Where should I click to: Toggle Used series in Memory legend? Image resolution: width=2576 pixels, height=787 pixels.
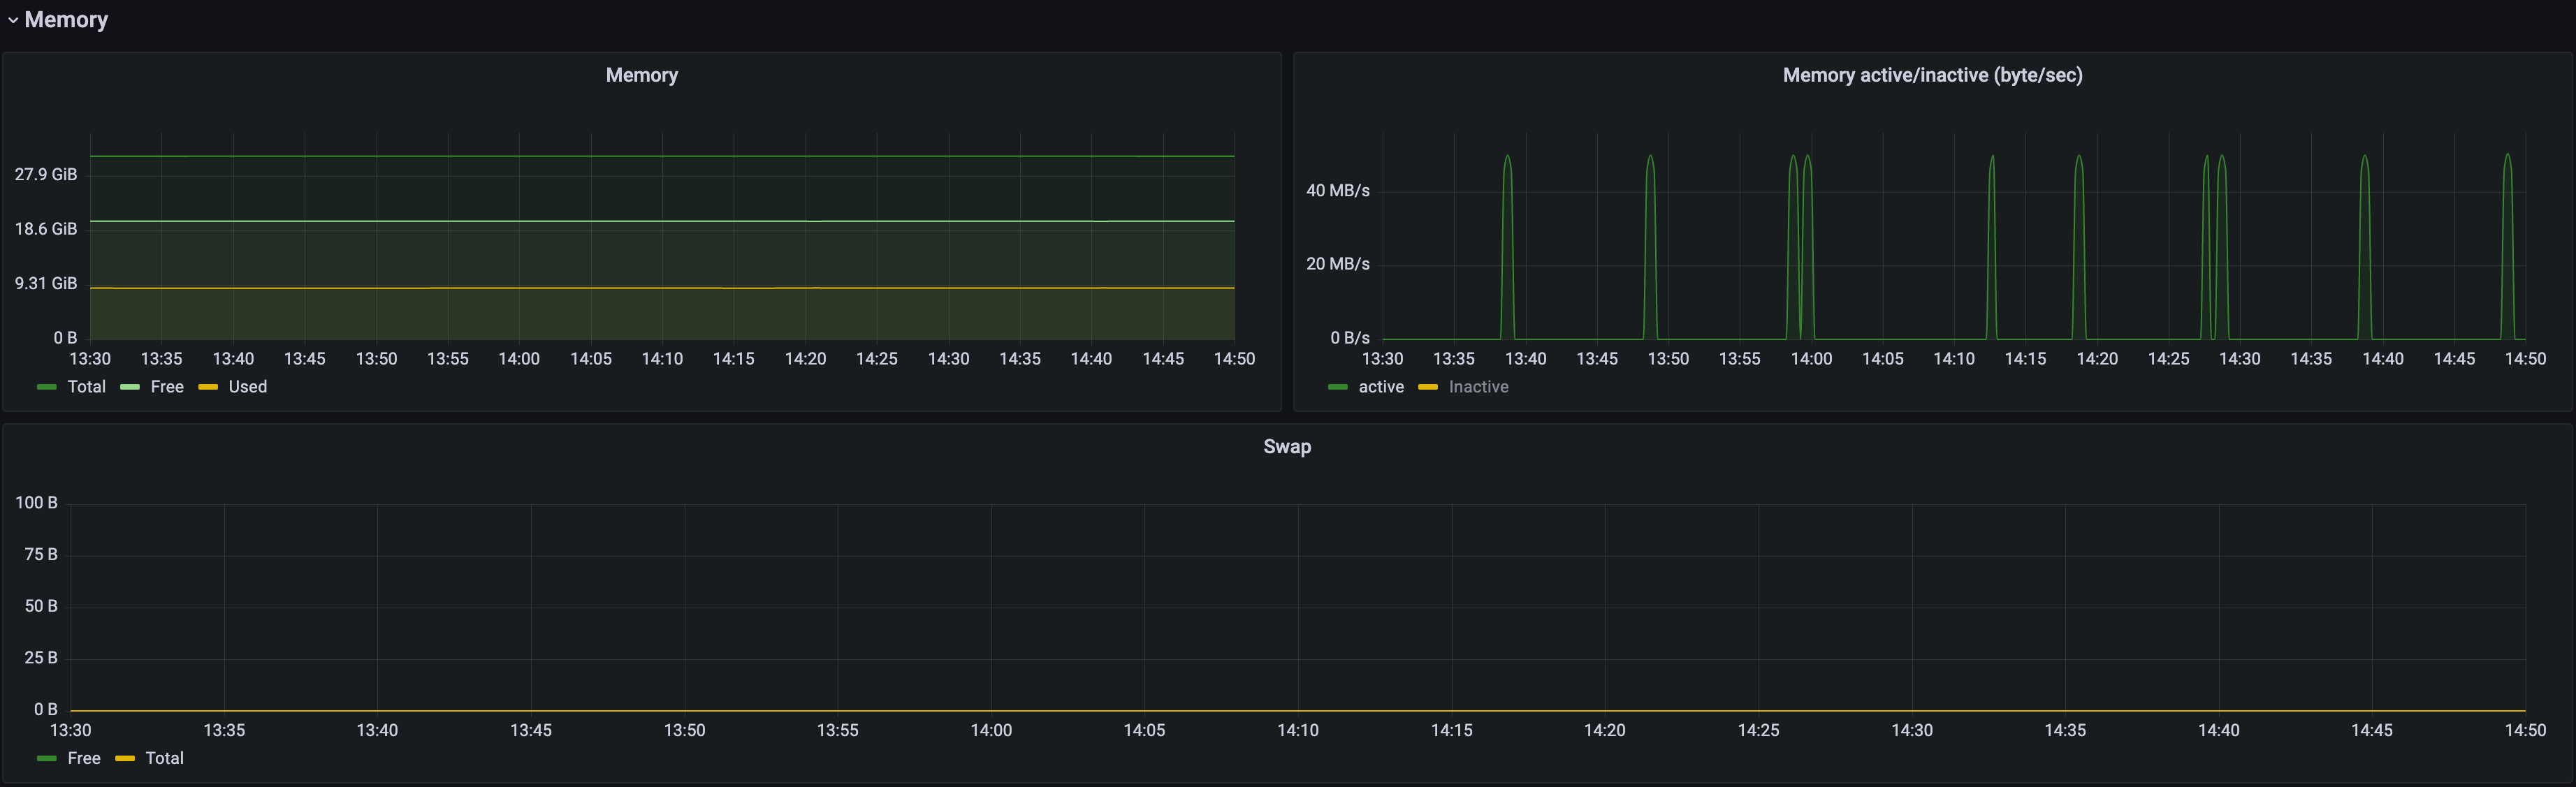(247, 387)
